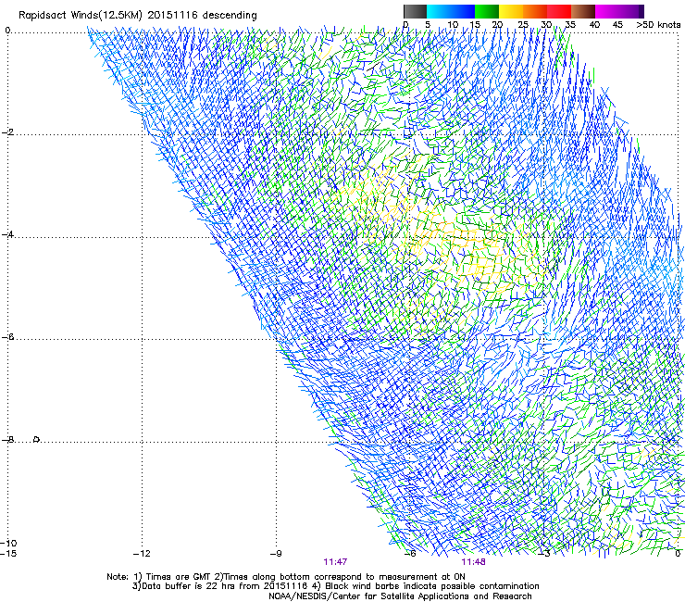The height and width of the screenshot is (602, 685).
Task: Click the latitude axis label '-10'
Action: [8, 543]
